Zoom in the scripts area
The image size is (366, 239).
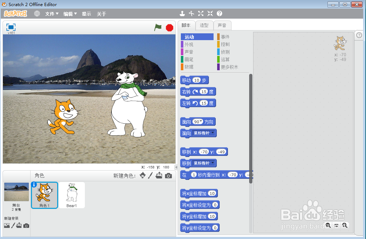[x=345, y=225]
